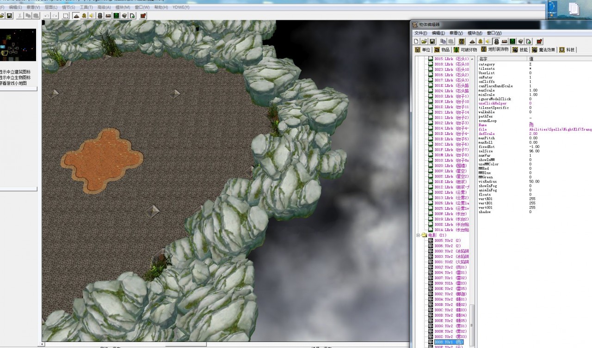Switch to the 魔法效果 tab

click(x=543, y=49)
